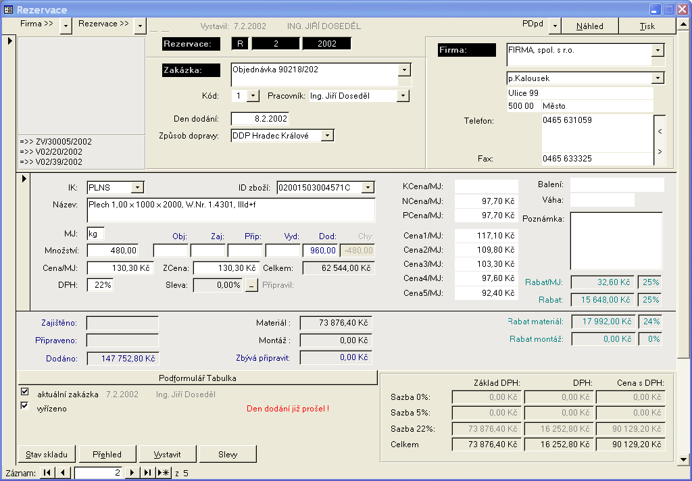Go to first record navigation arrow
The image size is (692, 481).
point(47,473)
